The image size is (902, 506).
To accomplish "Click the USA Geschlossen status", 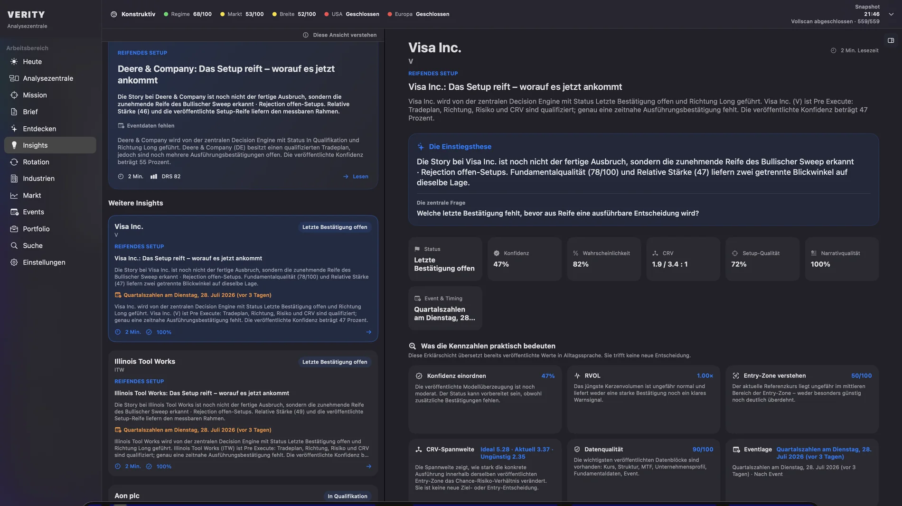I will coord(352,14).
